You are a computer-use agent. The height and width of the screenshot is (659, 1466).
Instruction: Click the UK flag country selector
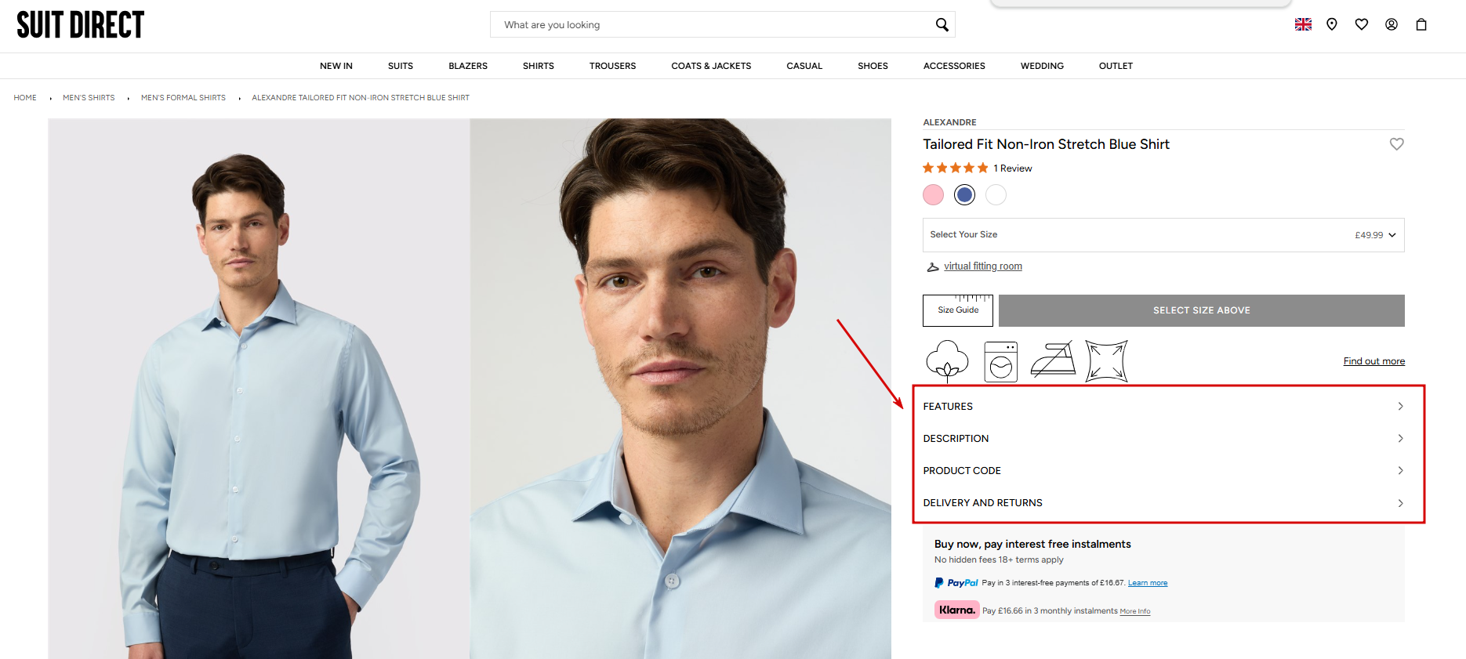pos(1303,24)
